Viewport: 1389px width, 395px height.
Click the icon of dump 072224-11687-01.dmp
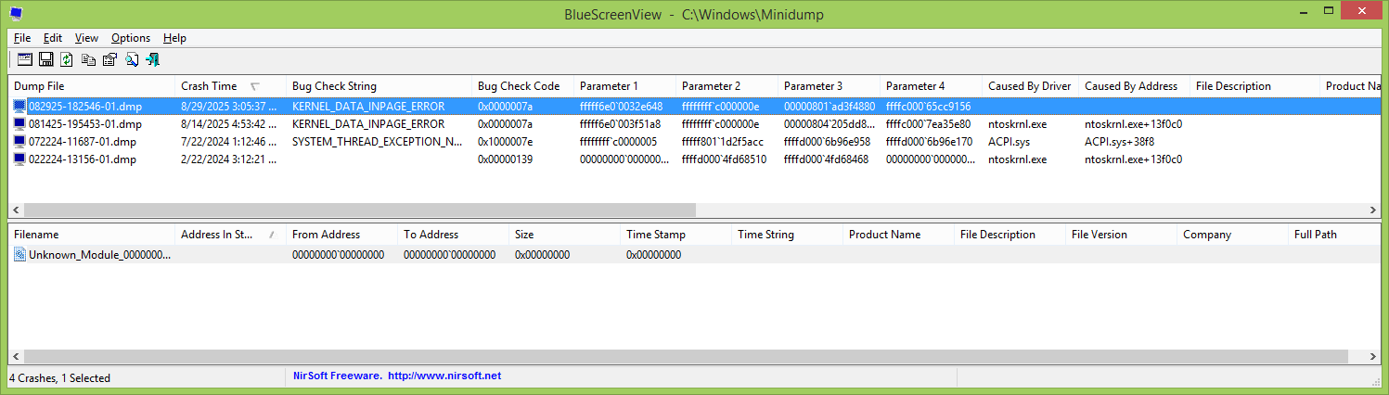(x=19, y=142)
